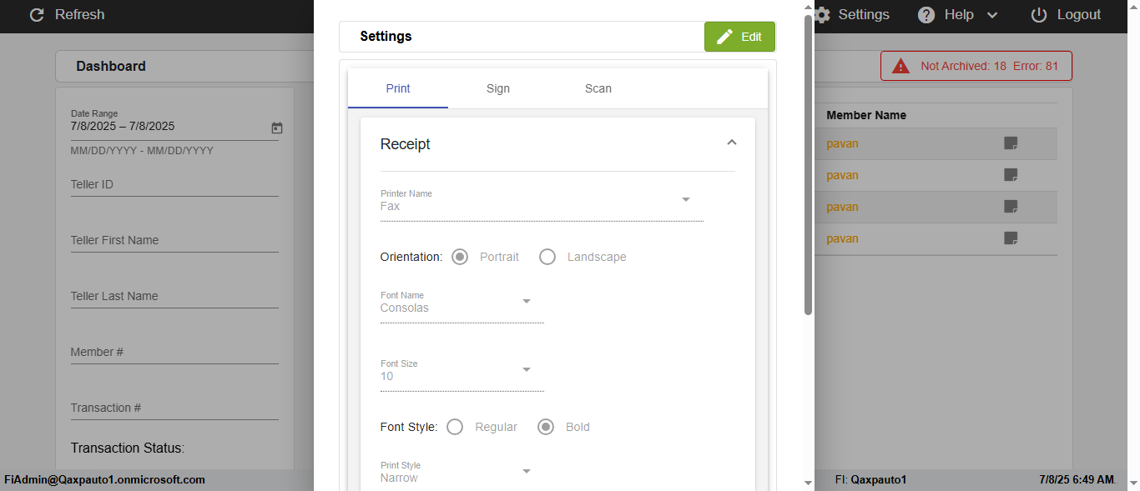
Task: Click the Teller ID input field
Action: pyautogui.click(x=174, y=185)
